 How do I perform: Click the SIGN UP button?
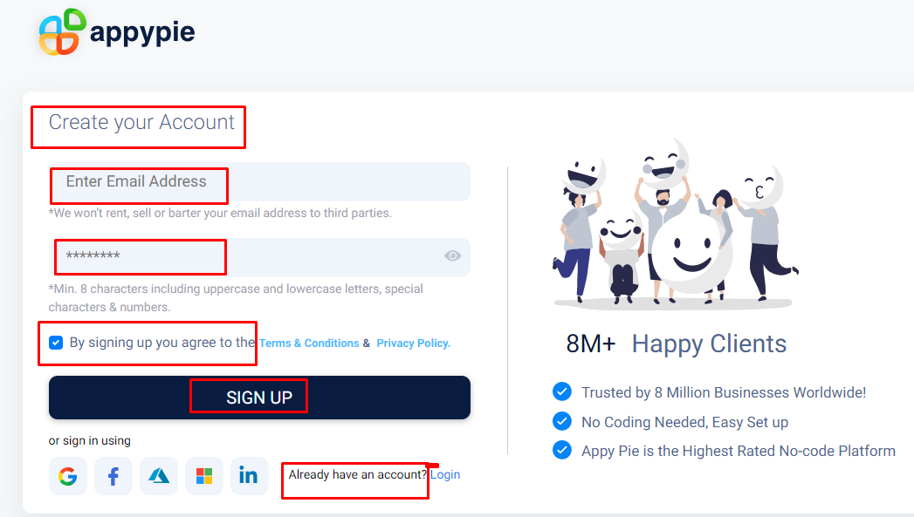[x=259, y=398]
